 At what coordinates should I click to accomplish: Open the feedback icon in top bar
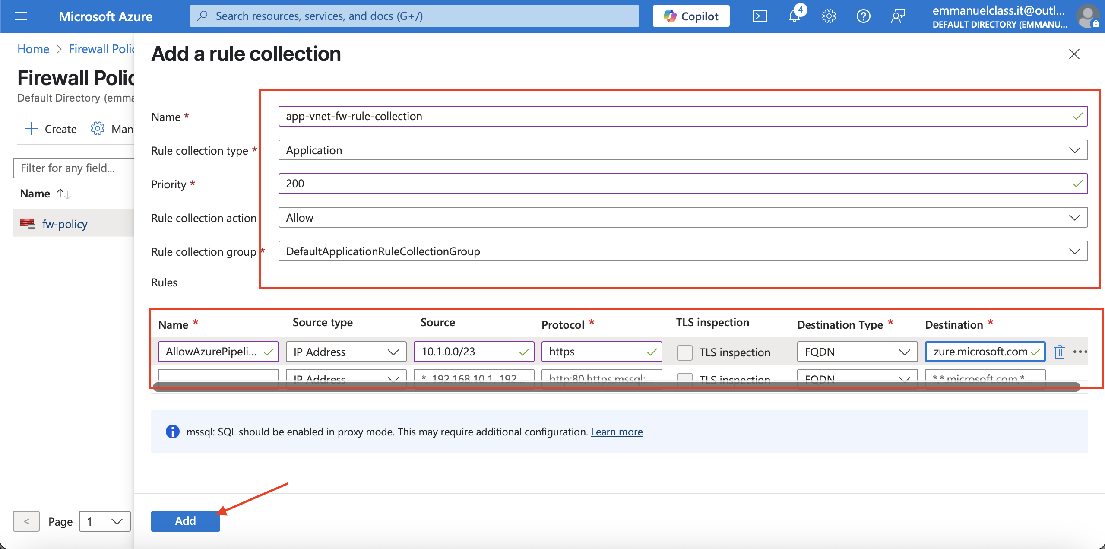pyautogui.click(x=898, y=16)
